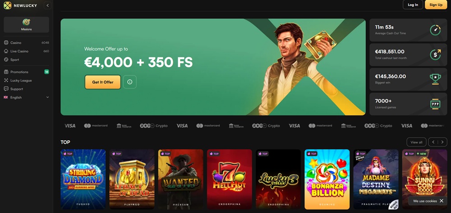Open the Missions target icon
The height and width of the screenshot is (213, 451).
[26, 22]
